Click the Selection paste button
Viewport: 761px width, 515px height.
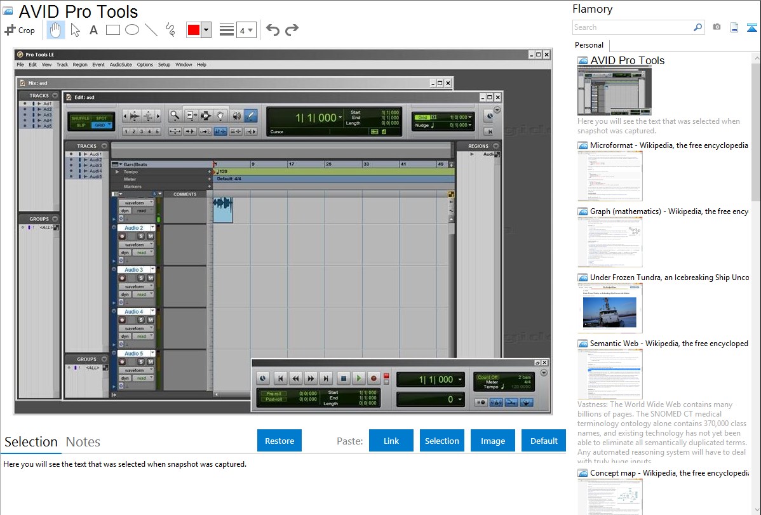pos(442,441)
